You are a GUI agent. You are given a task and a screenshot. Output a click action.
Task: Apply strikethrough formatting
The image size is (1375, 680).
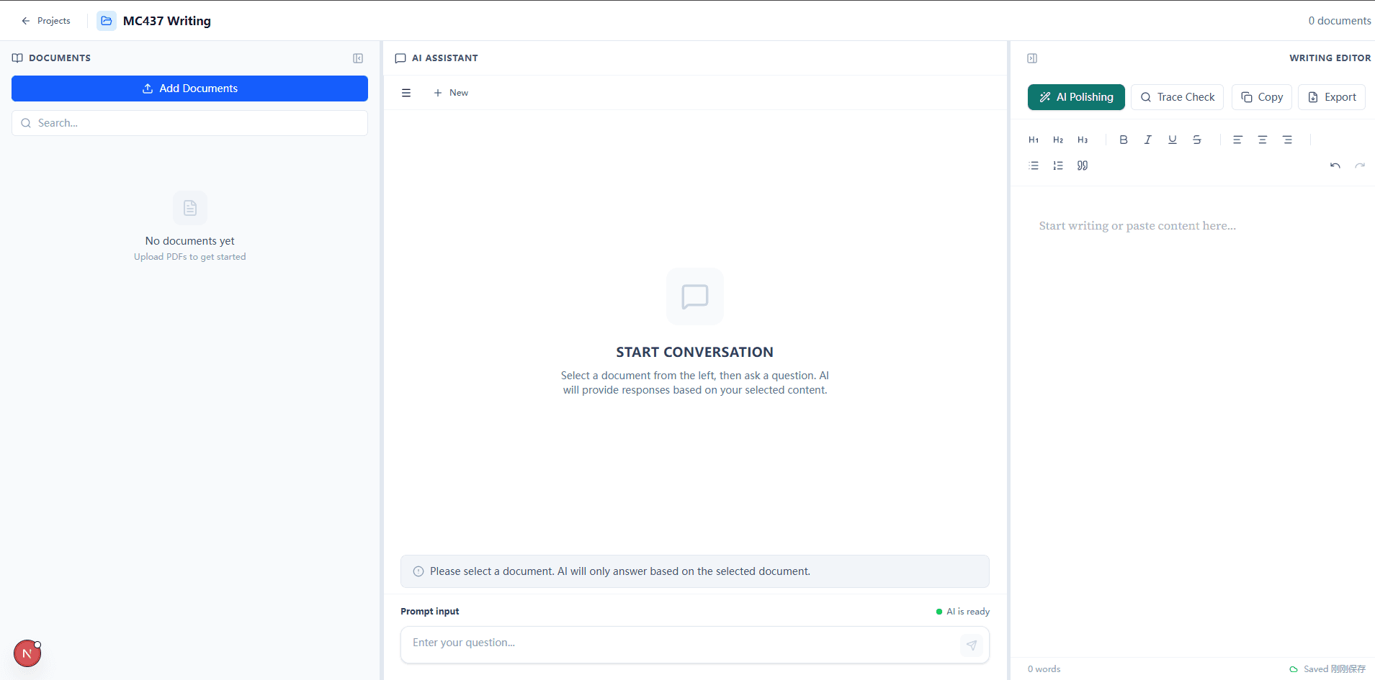1196,140
